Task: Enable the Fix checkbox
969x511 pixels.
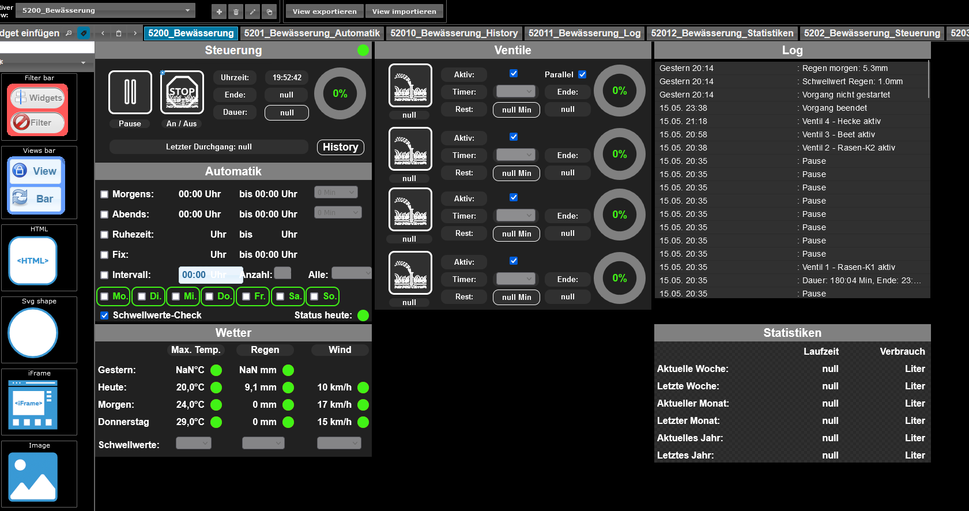Action: point(104,255)
